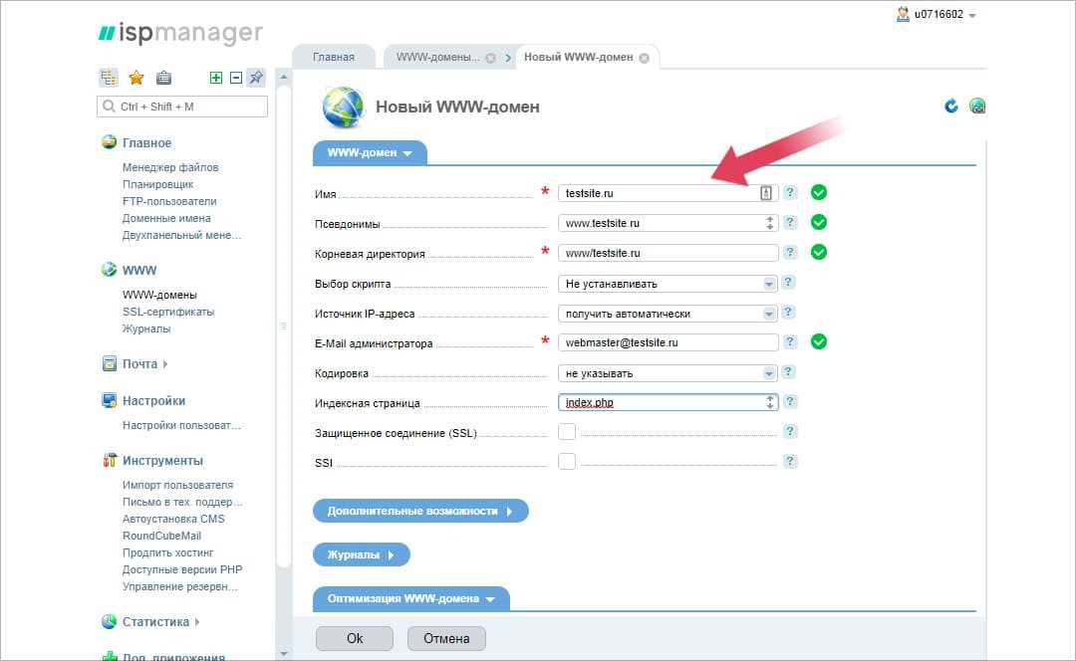The height and width of the screenshot is (661, 1076).
Task: Open SSL-сертификаты menu item
Action: (x=168, y=312)
